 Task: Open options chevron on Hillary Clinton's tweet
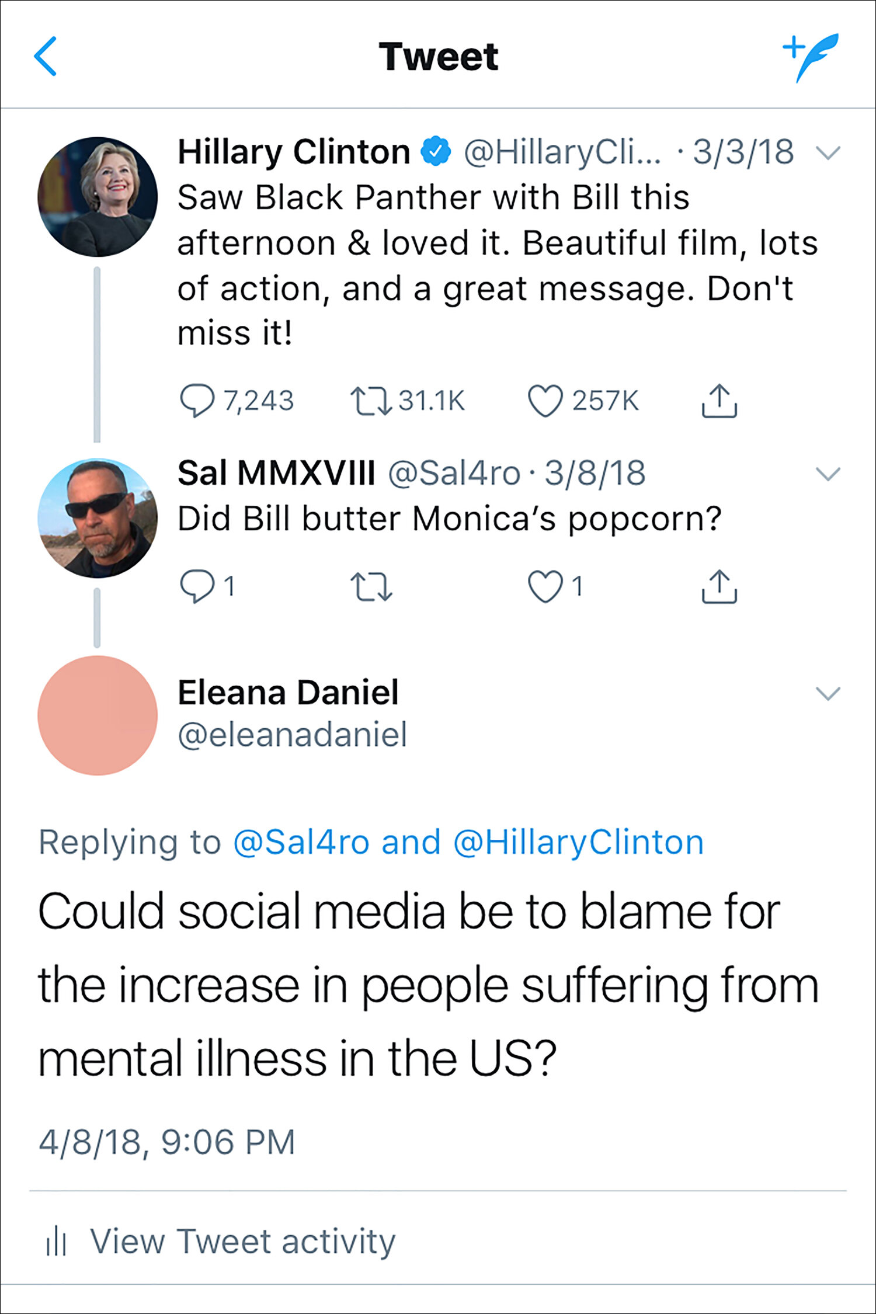pyautogui.click(x=828, y=153)
